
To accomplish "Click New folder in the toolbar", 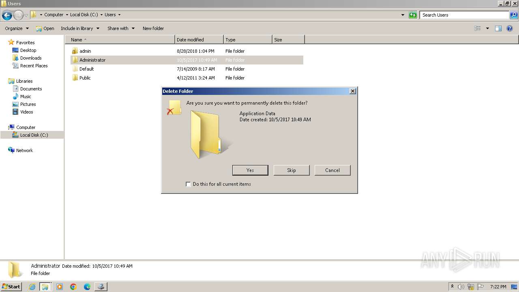I will (153, 28).
